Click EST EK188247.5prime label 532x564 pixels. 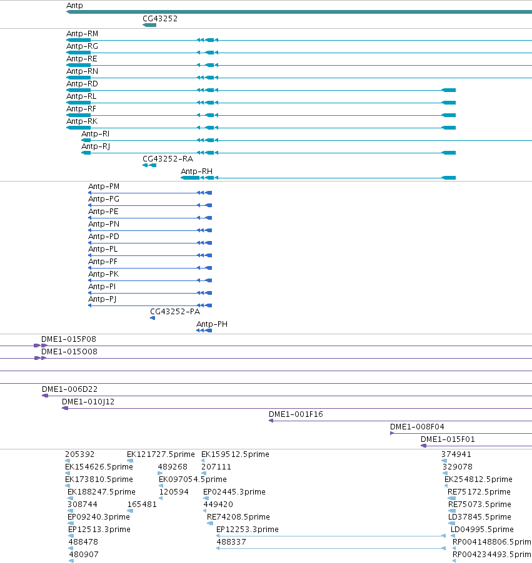pyautogui.click(x=101, y=492)
